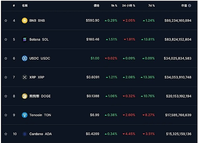Image resolution: width=198 pixels, height=143 pixels.
Task: Click the USDC coin logo icon
Action: [24, 58]
